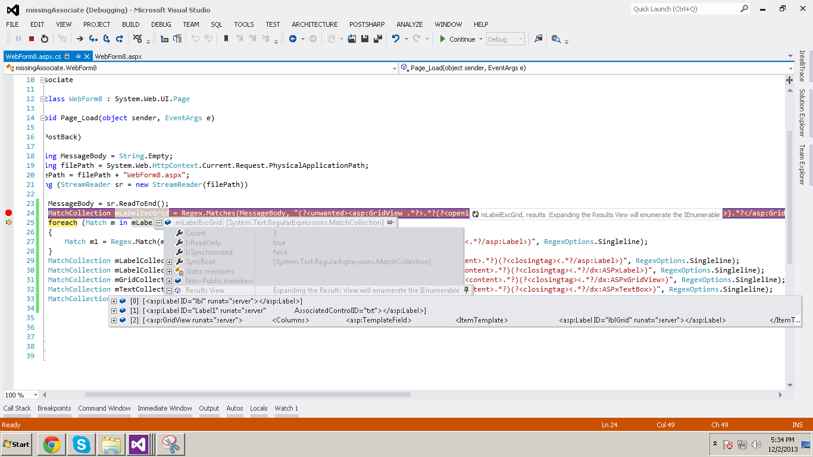Open the Windows Start menu
Image resolution: width=813 pixels, height=457 pixels.
[x=17, y=444]
